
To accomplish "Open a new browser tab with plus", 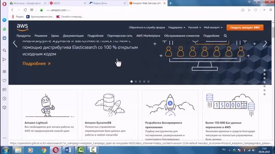I will [x=171, y=3].
